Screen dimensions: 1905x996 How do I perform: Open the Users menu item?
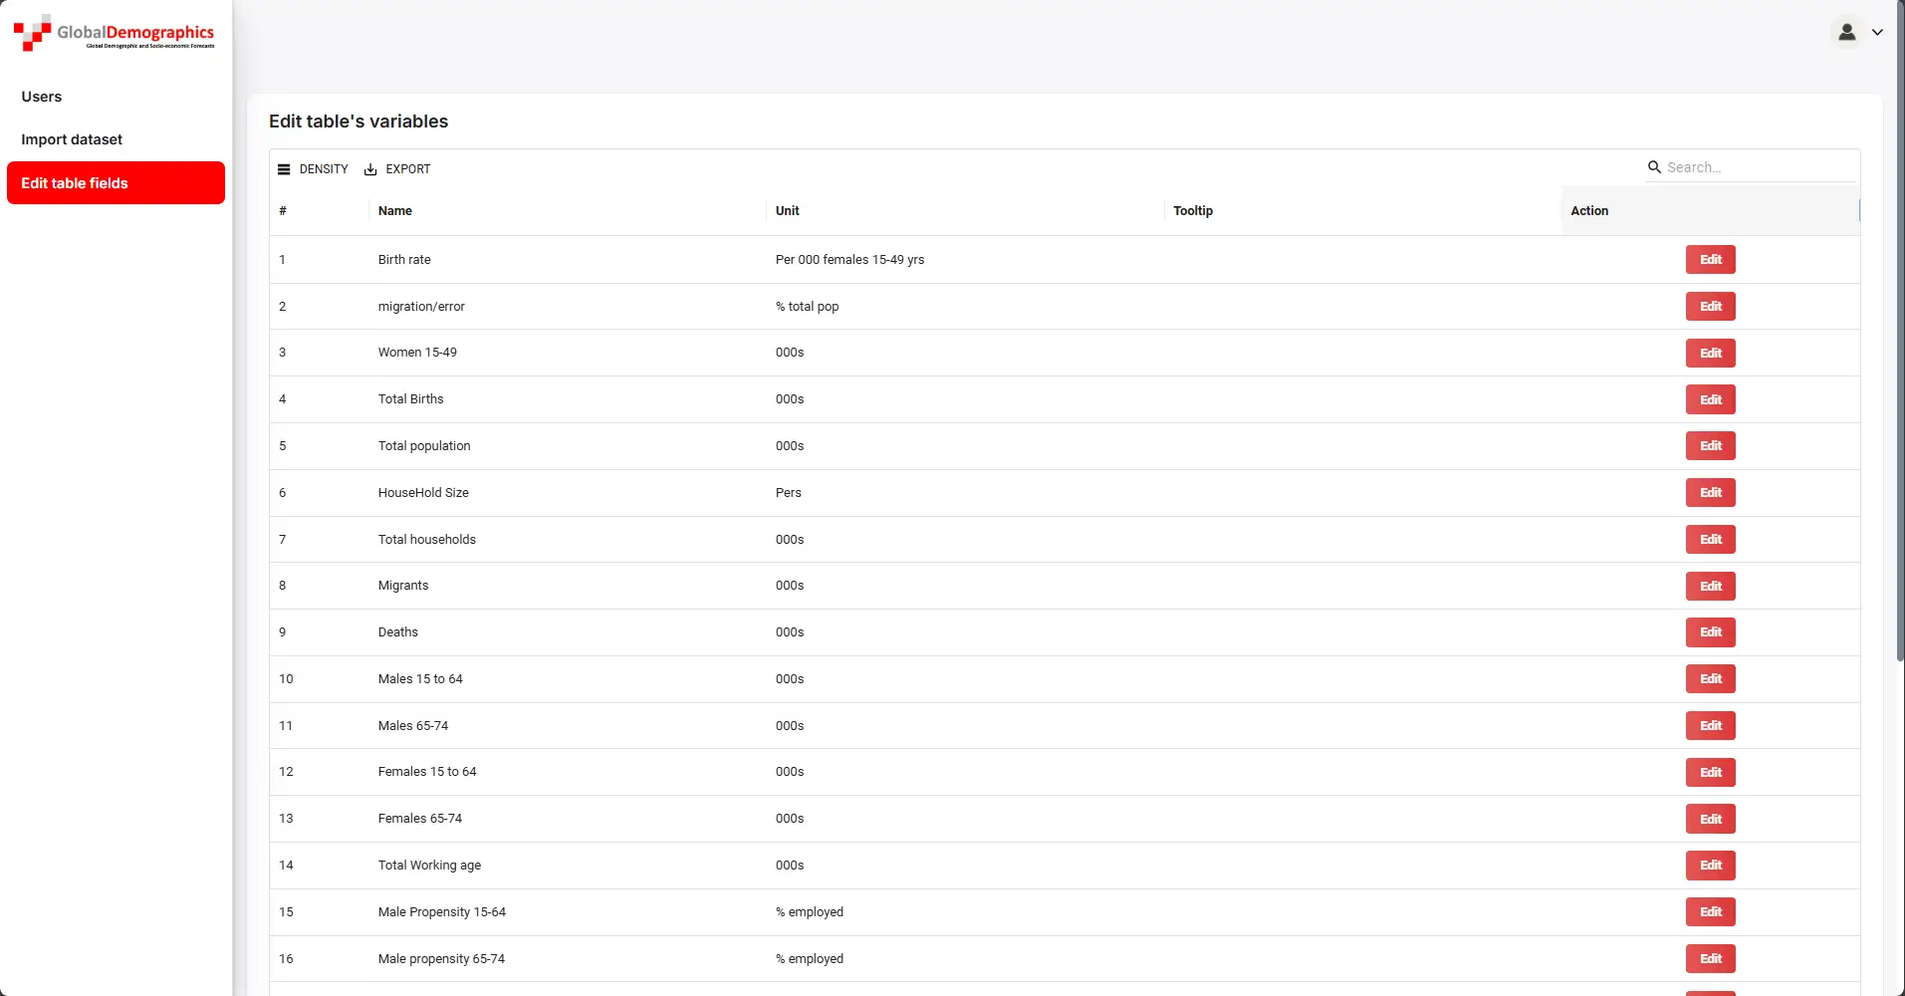(42, 97)
